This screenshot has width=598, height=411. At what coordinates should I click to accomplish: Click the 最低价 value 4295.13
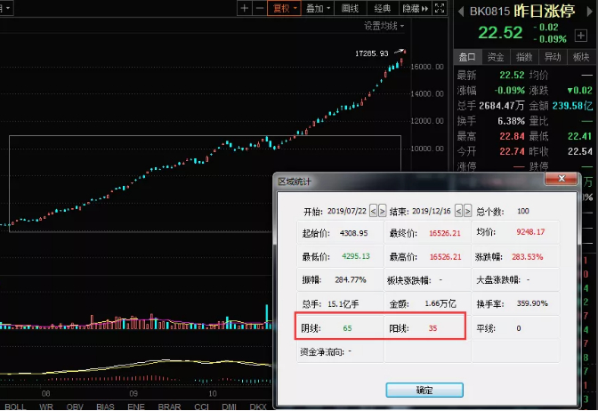[356, 256]
